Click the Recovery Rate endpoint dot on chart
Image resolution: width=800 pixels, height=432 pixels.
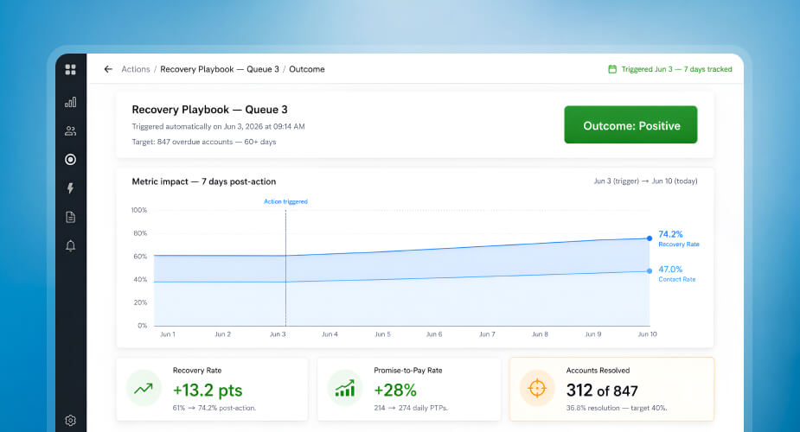[x=650, y=238]
